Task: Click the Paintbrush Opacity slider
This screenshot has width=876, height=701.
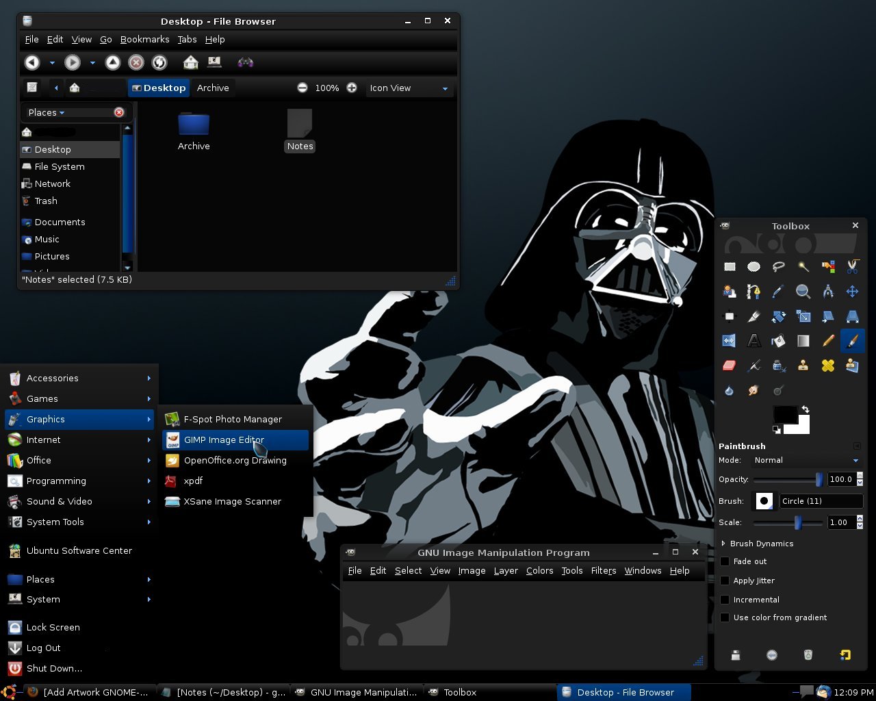Action: click(788, 480)
